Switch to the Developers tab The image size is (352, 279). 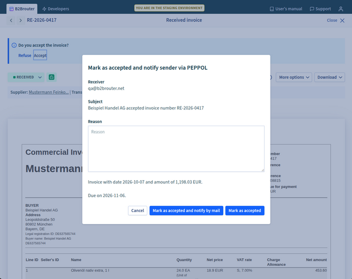[x=56, y=9]
